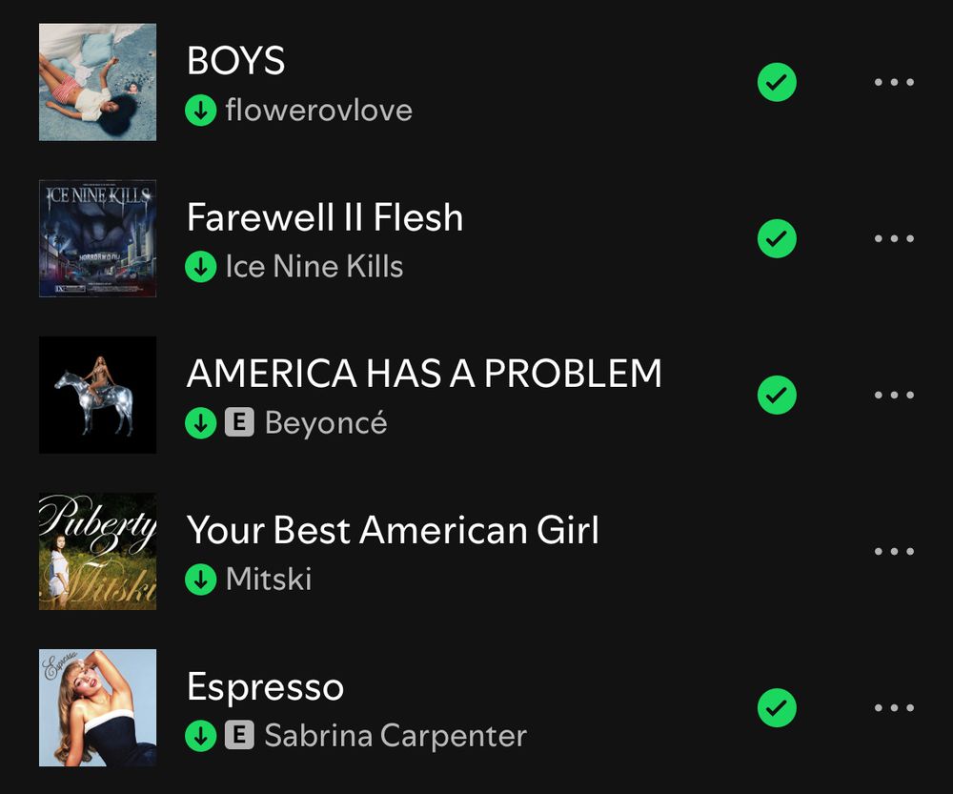Open more options for Espresso
The image size is (953, 794).
pyautogui.click(x=894, y=707)
